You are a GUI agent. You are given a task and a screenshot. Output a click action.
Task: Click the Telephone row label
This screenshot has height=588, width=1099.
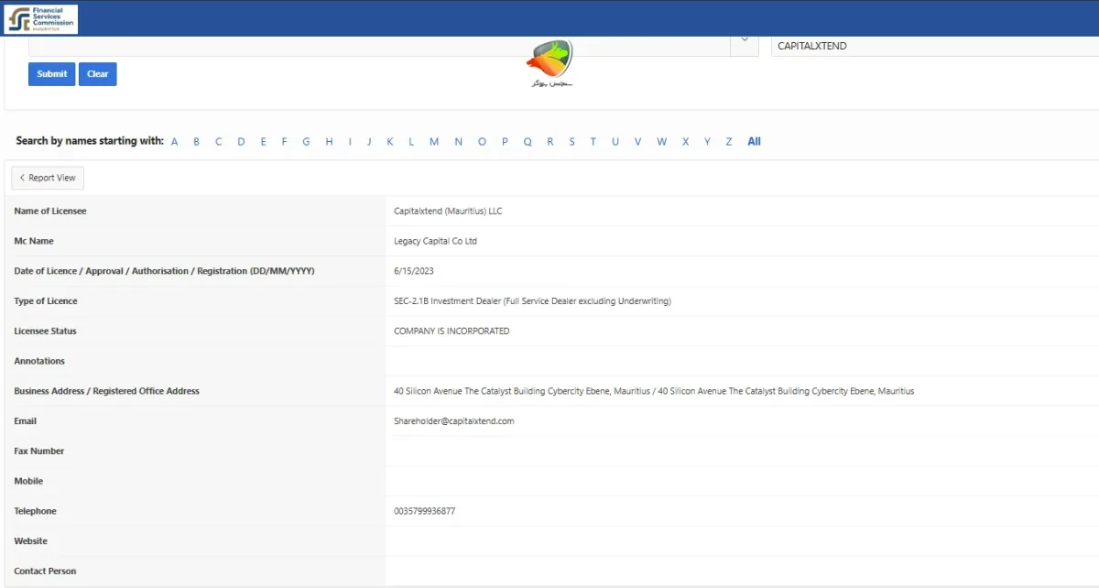tap(35, 511)
